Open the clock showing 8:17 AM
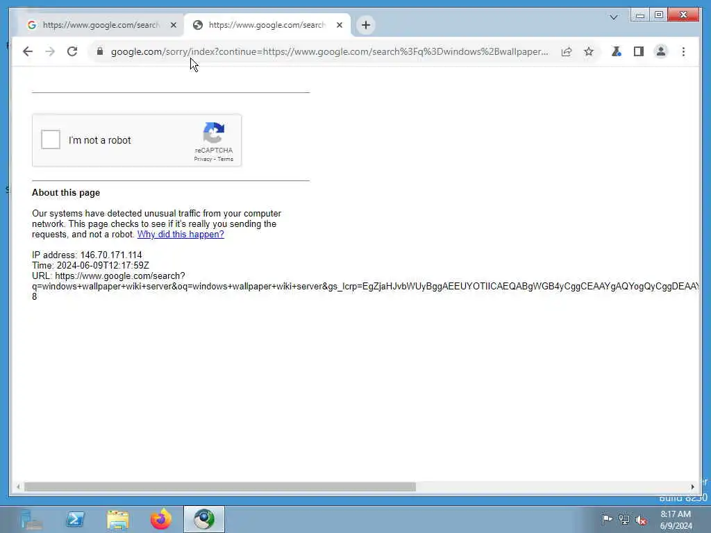The height and width of the screenshot is (533, 711). [x=676, y=520]
